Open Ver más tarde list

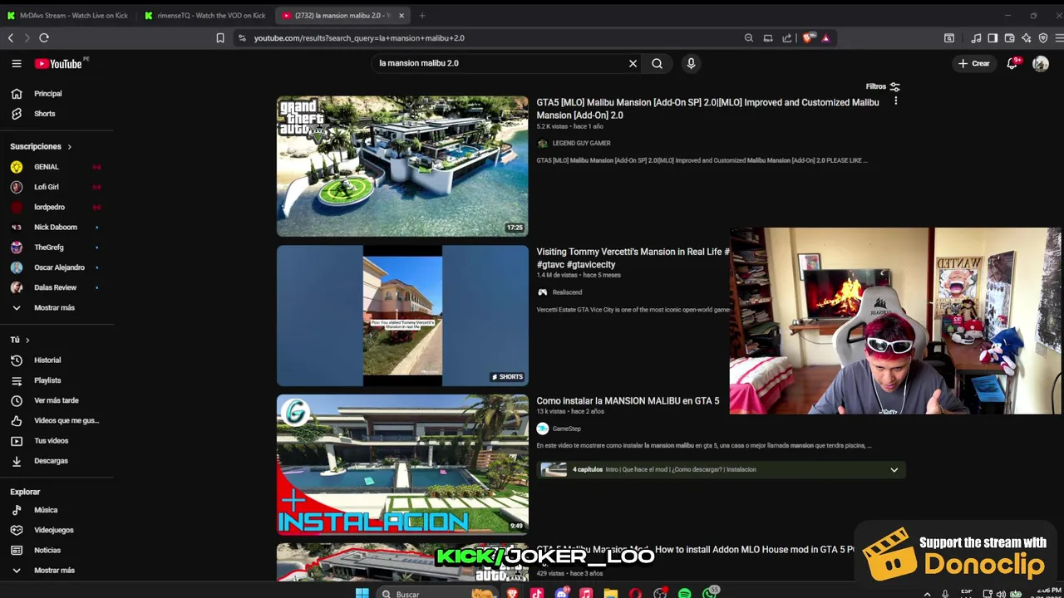coord(57,400)
